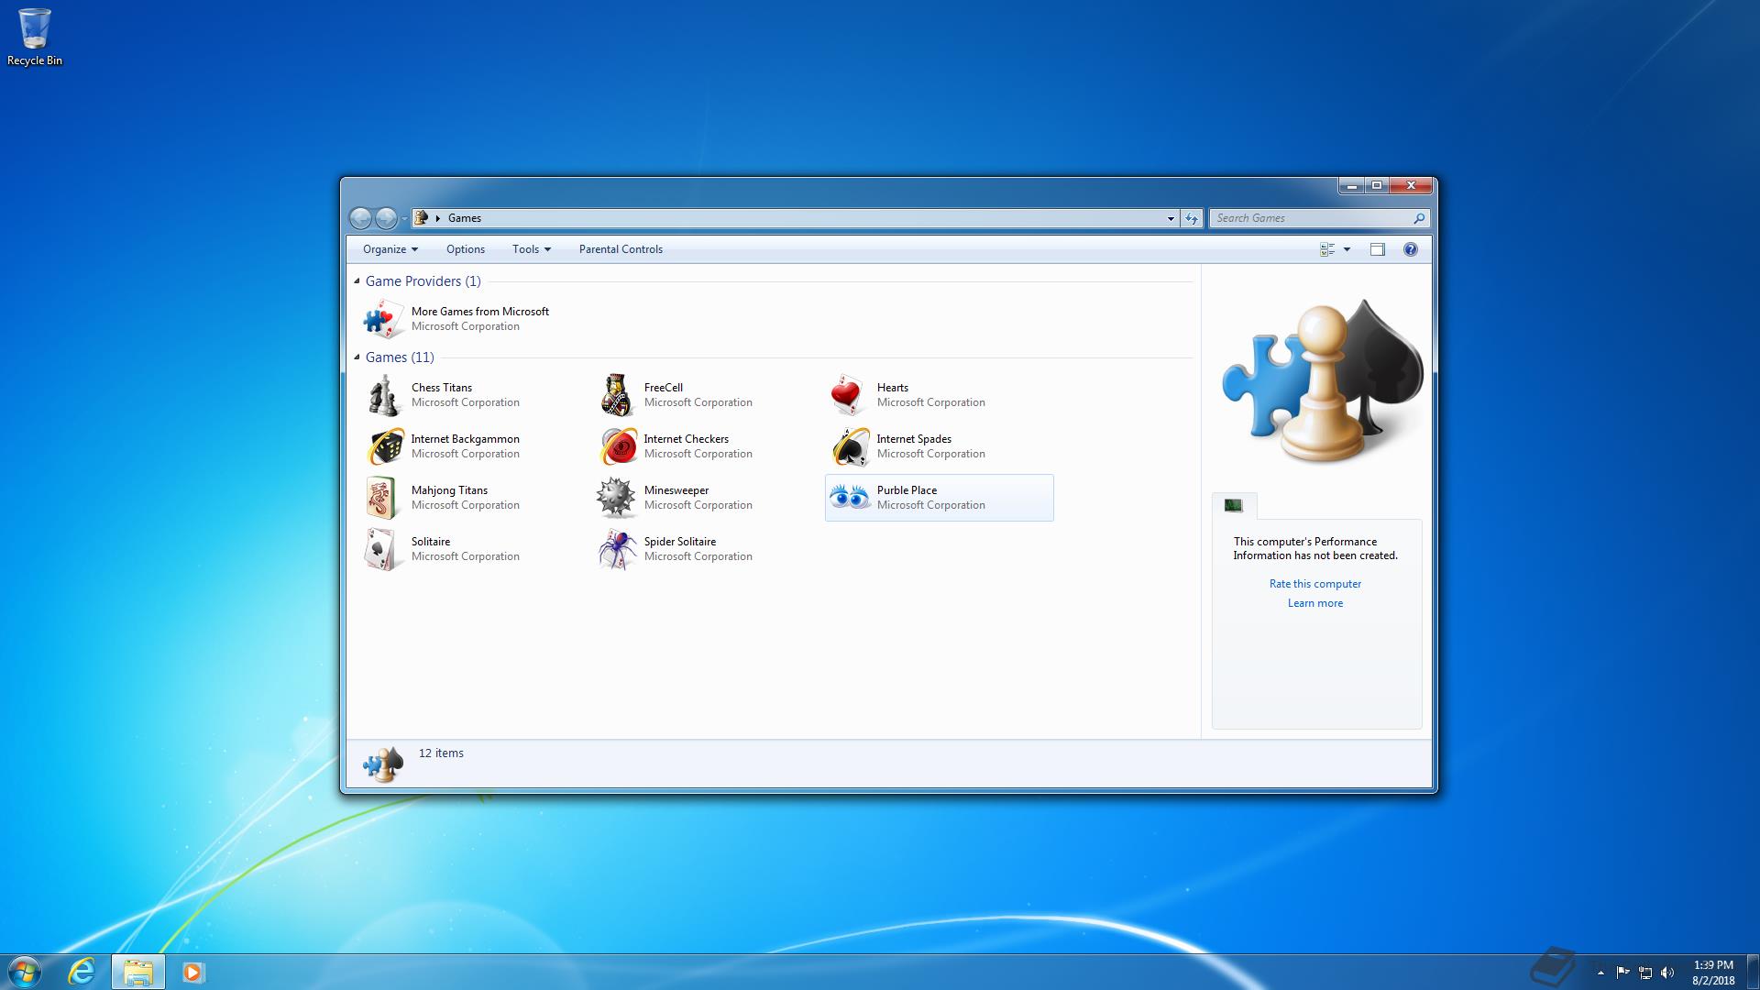This screenshot has height=990, width=1760.
Task: Click the Rate this computer link
Action: click(x=1315, y=584)
